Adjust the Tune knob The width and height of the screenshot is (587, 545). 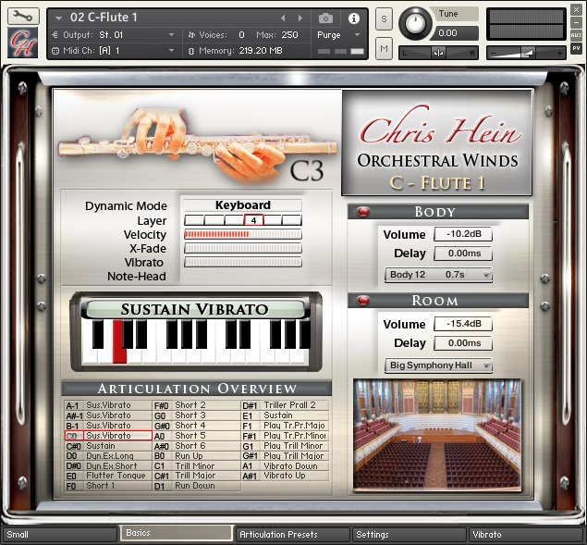click(415, 23)
